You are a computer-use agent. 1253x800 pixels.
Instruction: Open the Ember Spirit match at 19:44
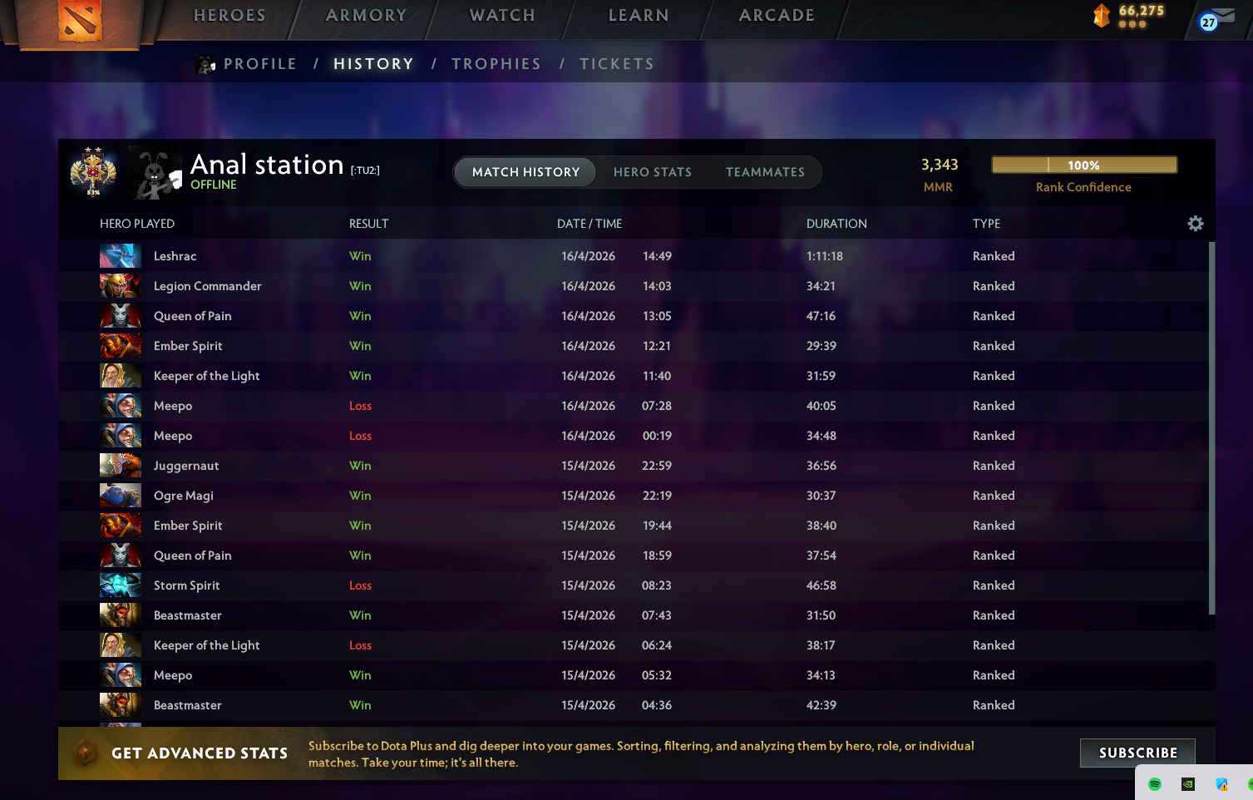(x=633, y=526)
